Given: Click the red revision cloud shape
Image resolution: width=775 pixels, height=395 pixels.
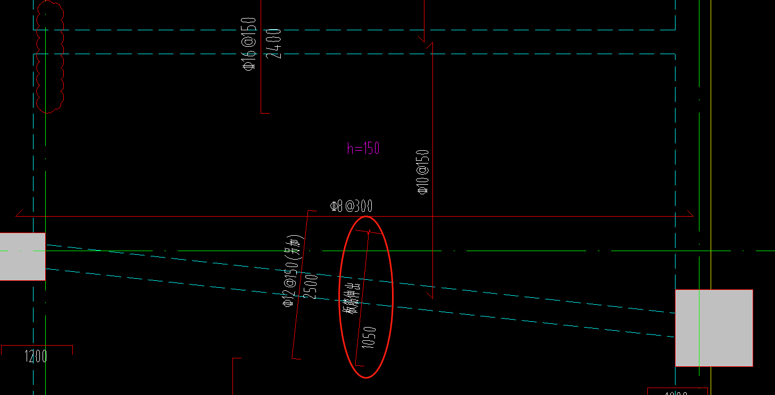Looking at the screenshot, I should [x=50, y=56].
